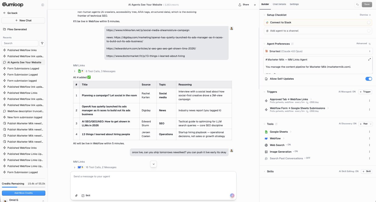Toggle AI Managed ON for triggers
376x202 pixels.
[347, 92]
